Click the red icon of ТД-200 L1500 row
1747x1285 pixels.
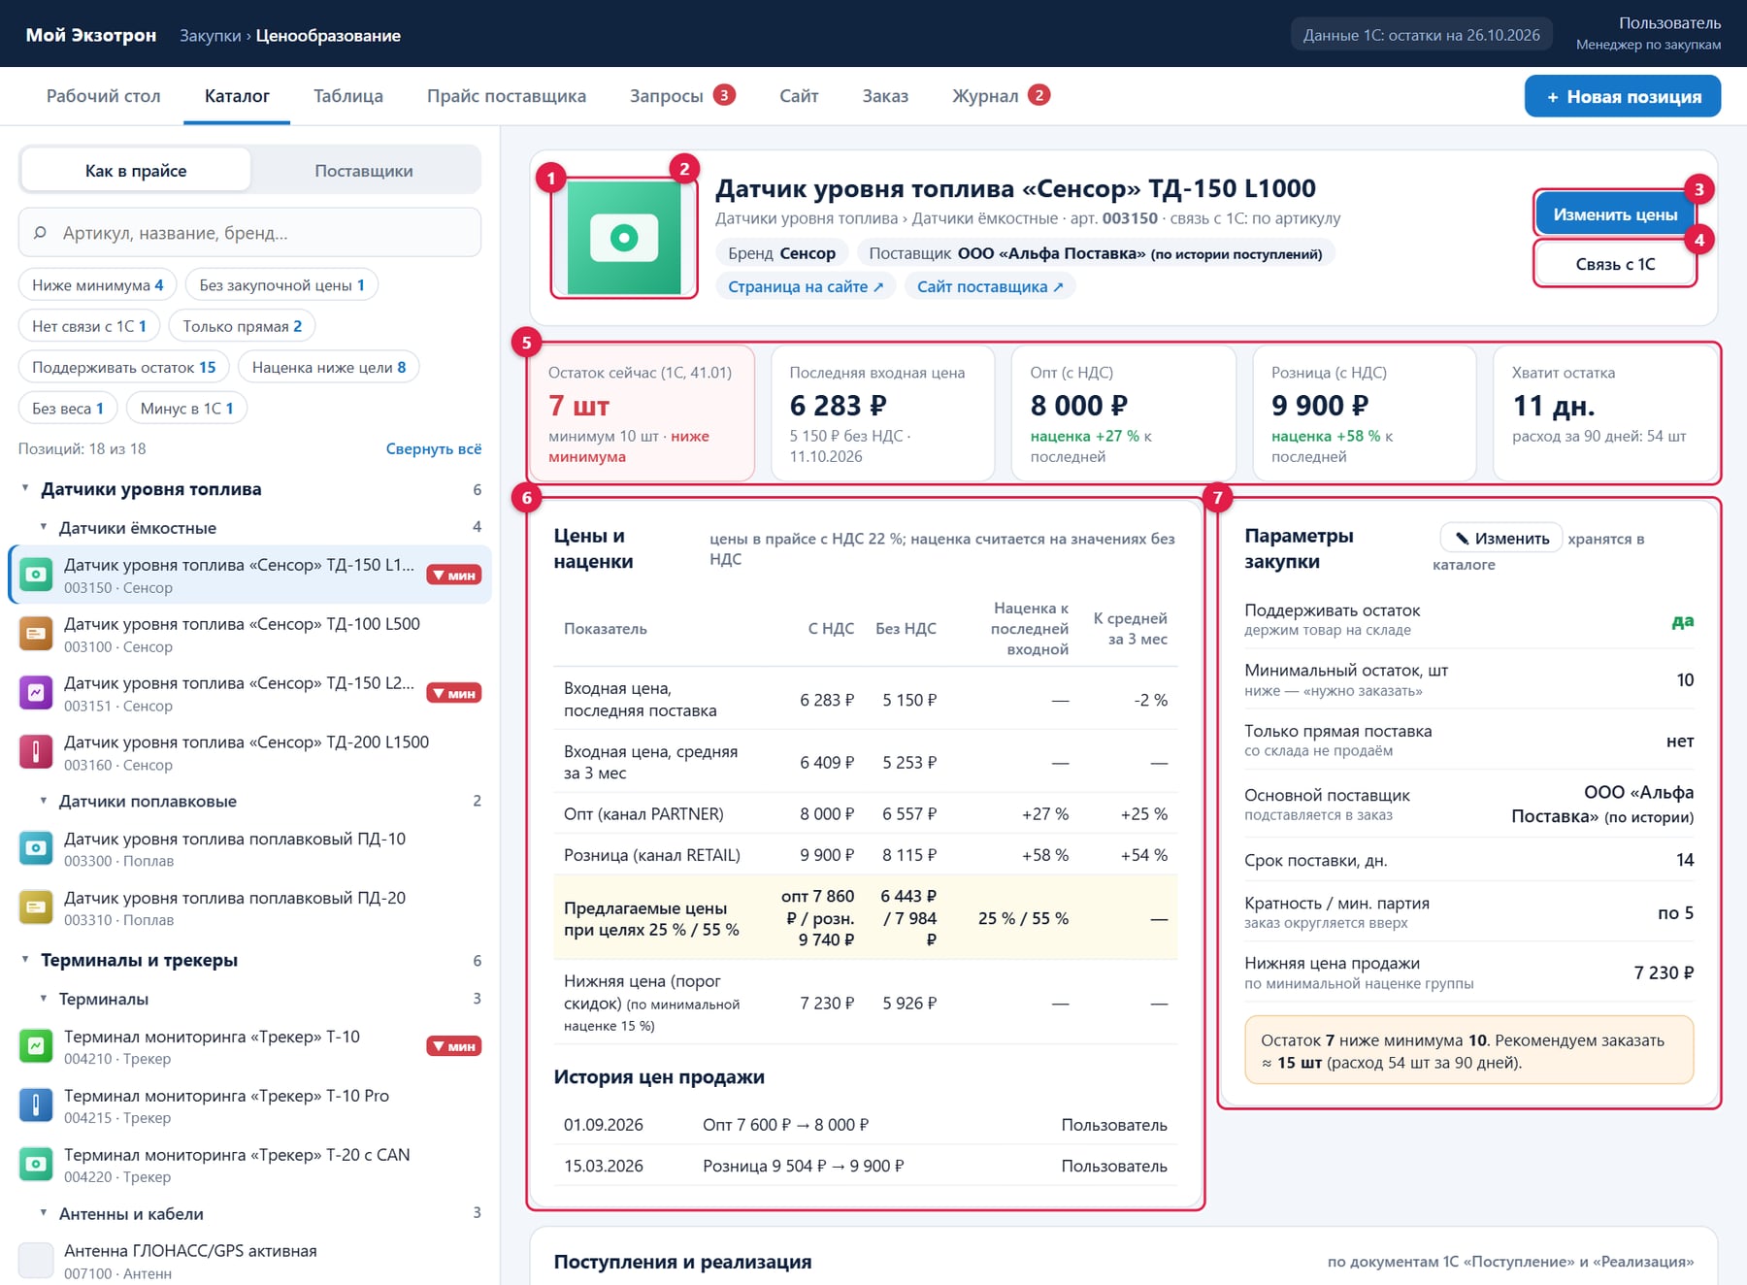[x=36, y=752]
